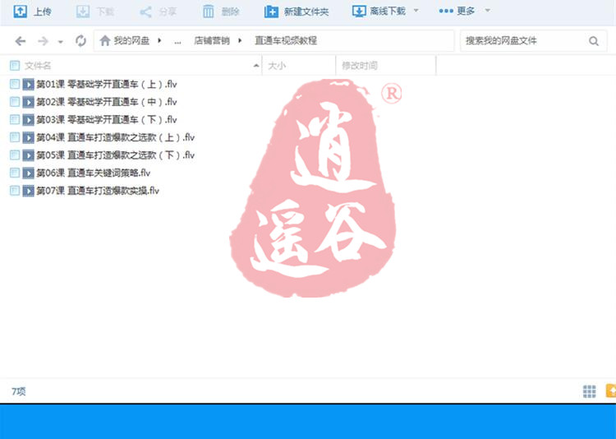Select file 第04课 直通车打造爆款之选款（上）.flv

(116, 137)
